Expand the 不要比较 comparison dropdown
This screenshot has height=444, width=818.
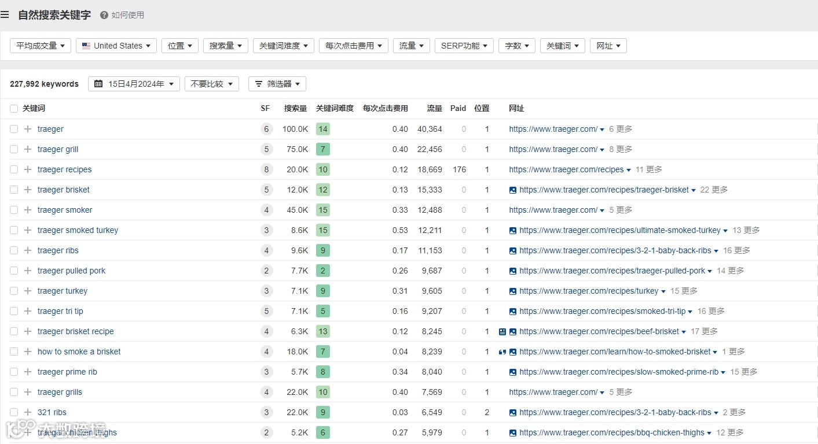212,84
